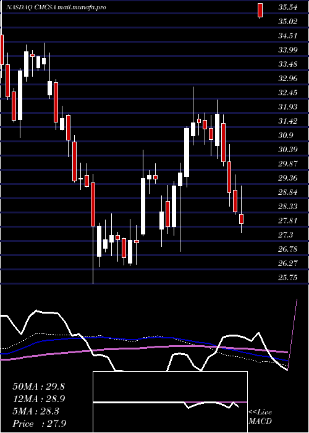Screen dimensions: 309x433
Task: Click the 29.87 price axis label
Action: point(287,164)
